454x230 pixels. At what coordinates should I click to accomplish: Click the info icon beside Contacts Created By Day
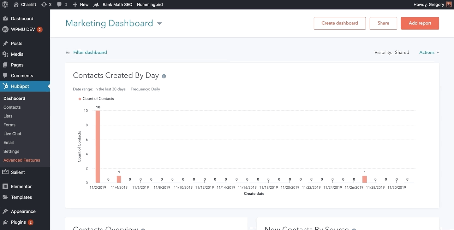tap(164, 76)
